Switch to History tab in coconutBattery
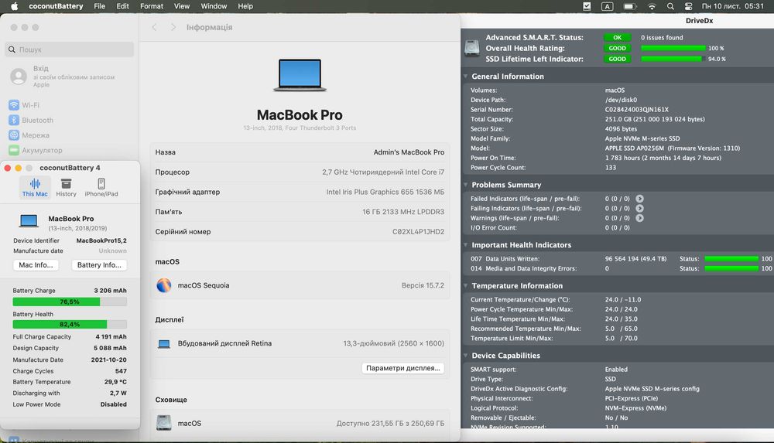 [x=66, y=187]
